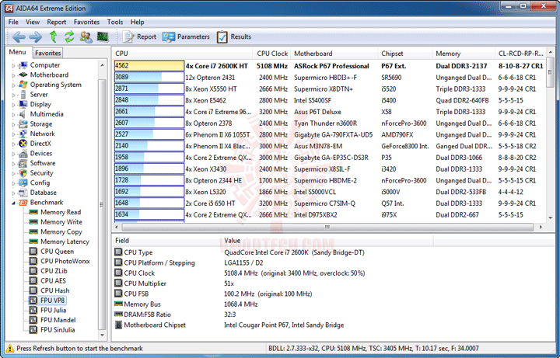The image size is (560, 358).
Task: Collapse the Benchmark tree node
Action: [x=13, y=203]
